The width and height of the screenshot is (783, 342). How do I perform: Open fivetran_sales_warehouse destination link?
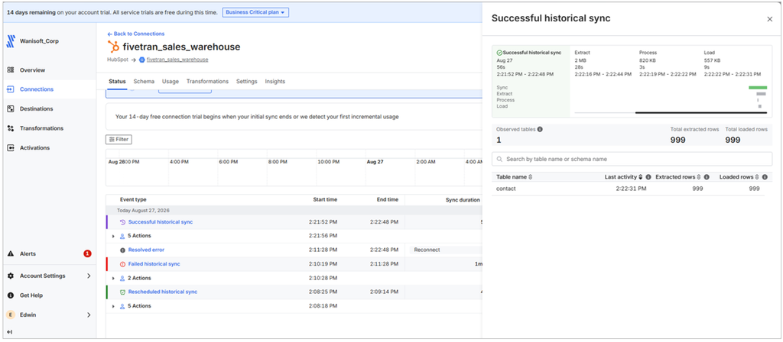pos(177,60)
